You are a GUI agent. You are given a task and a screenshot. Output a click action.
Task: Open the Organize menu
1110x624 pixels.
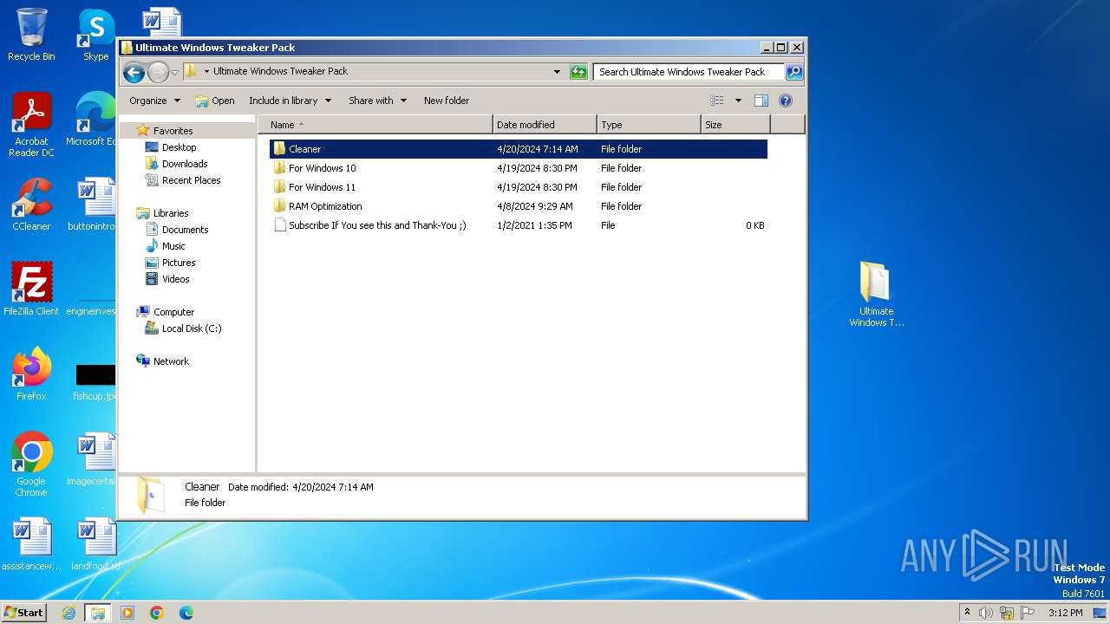pyautogui.click(x=154, y=101)
